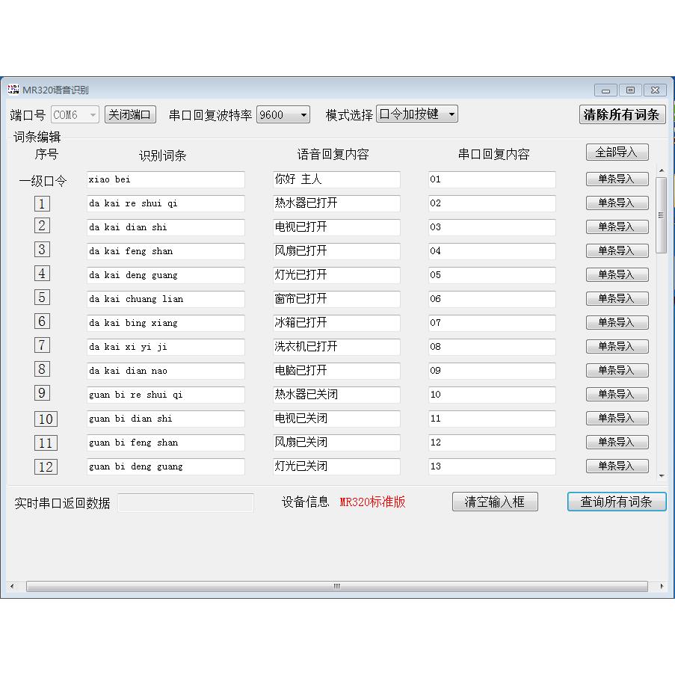
Task: Click the 查询所有词条 button
Action: tap(617, 502)
